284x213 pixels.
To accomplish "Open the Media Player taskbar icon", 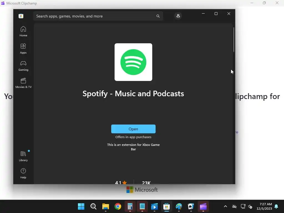I will pyautogui.click(x=154, y=206).
